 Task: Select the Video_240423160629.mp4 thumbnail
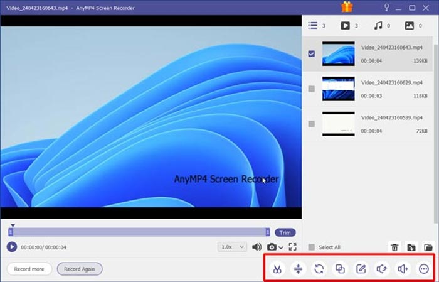coord(338,89)
